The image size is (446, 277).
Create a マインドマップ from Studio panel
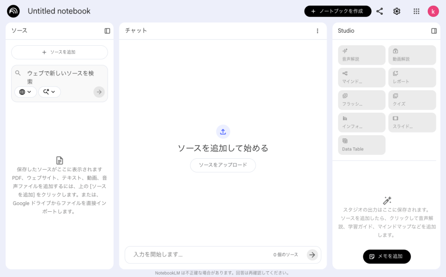362,77
